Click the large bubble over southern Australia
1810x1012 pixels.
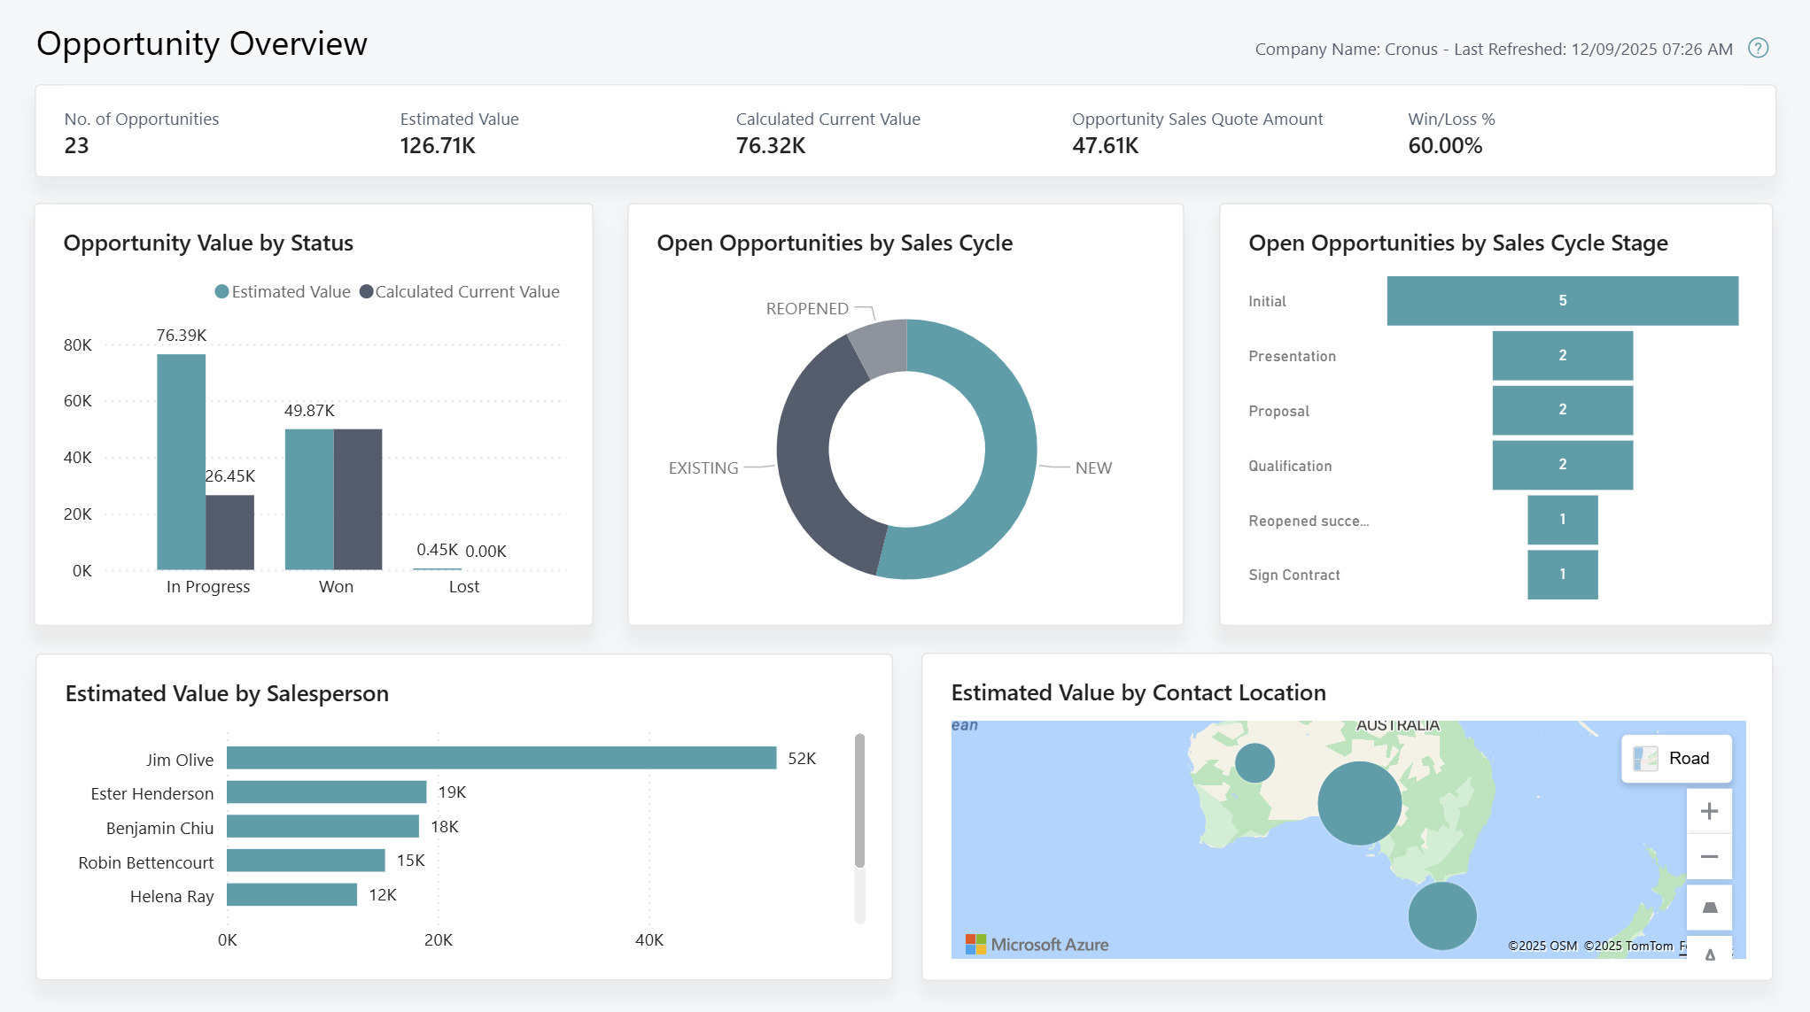click(1358, 803)
